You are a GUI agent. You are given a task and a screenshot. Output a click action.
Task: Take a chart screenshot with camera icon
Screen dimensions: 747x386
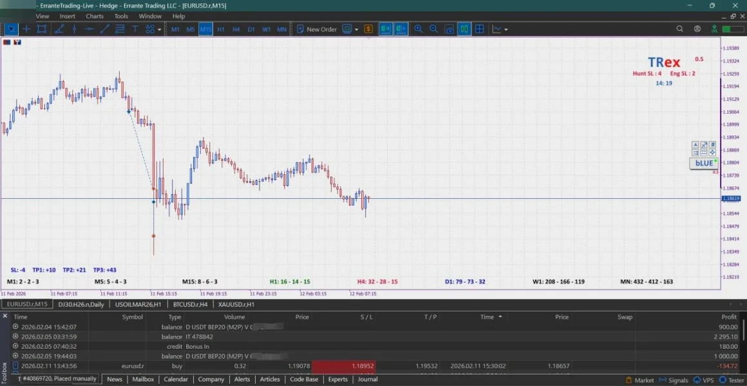[x=449, y=29]
